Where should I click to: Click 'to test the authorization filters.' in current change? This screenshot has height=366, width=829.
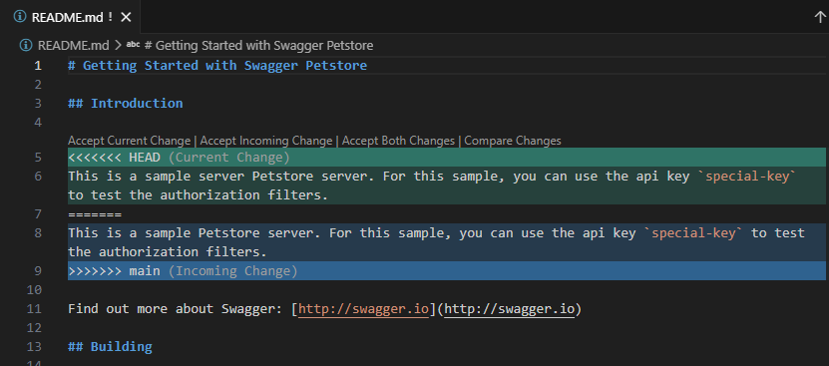coord(199,195)
